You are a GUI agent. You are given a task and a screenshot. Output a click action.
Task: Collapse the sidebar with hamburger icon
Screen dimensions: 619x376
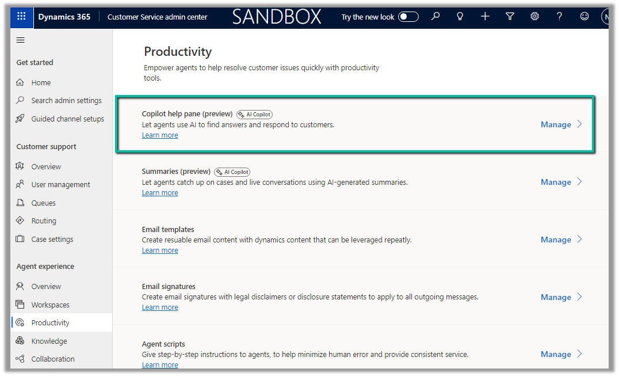pyautogui.click(x=21, y=40)
